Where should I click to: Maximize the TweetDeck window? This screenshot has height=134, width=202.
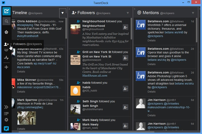[x=189, y=2]
